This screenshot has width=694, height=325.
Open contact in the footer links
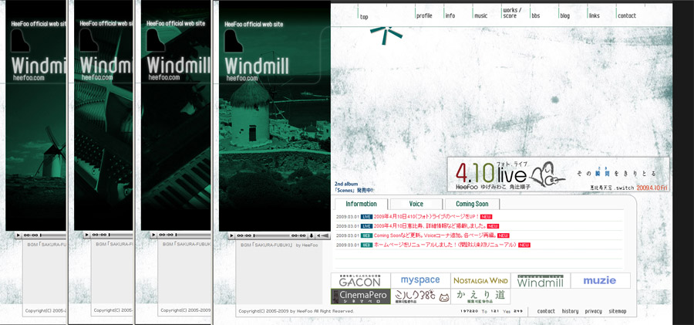[546, 311]
